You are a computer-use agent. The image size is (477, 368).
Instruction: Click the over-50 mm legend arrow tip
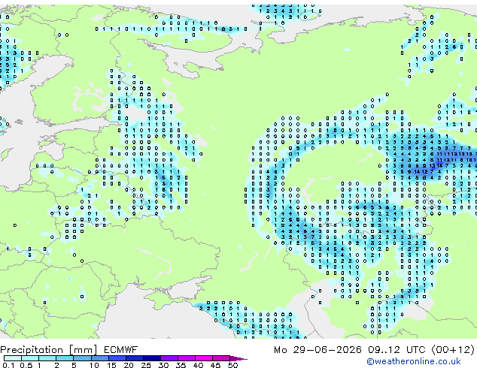coord(238,359)
